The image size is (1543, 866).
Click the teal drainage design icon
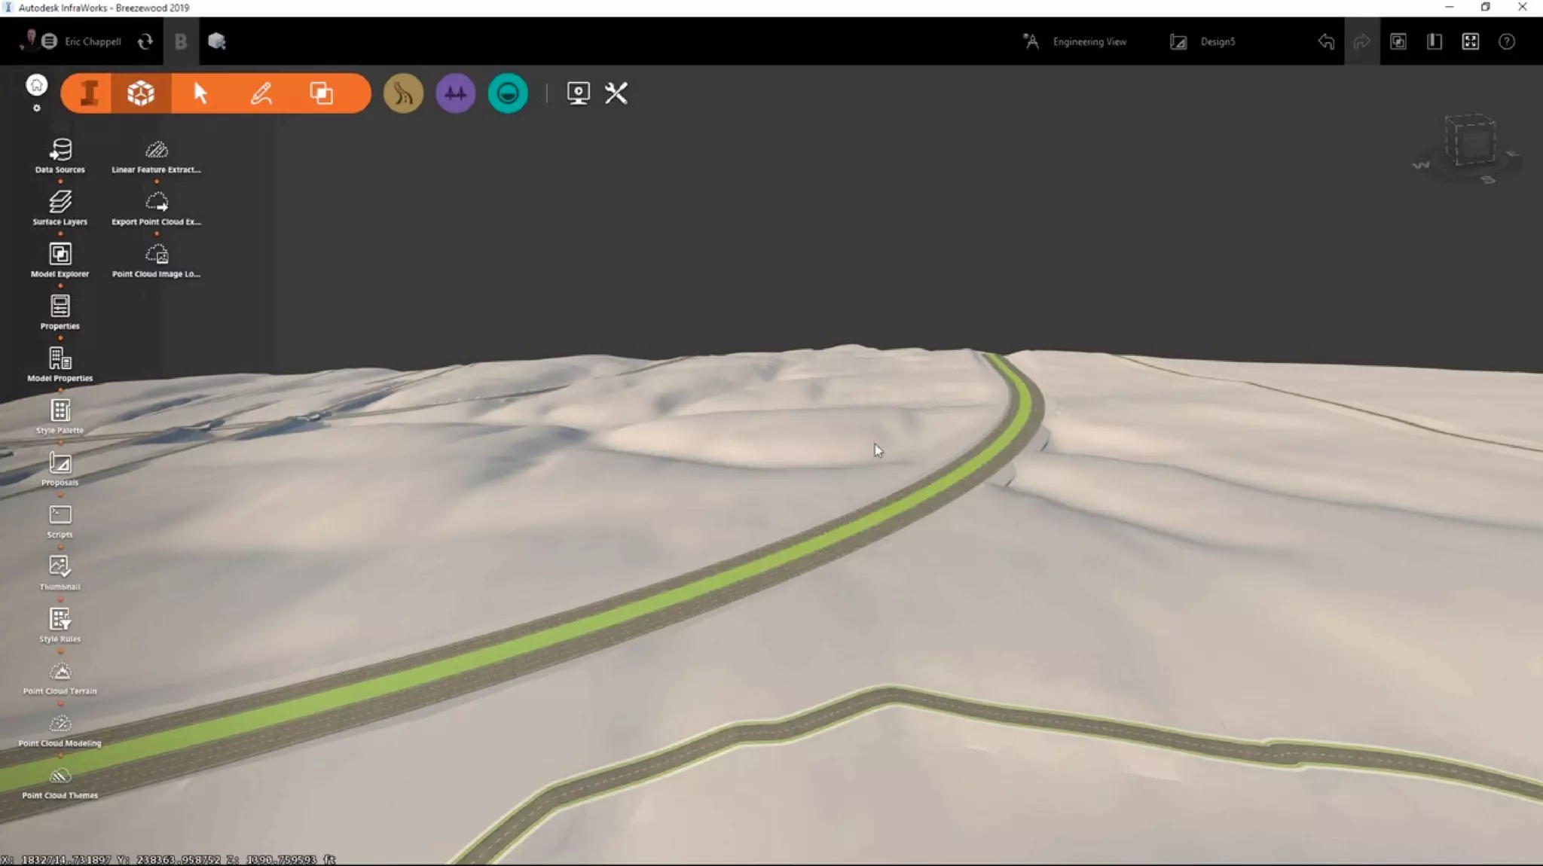click(508, 93)
